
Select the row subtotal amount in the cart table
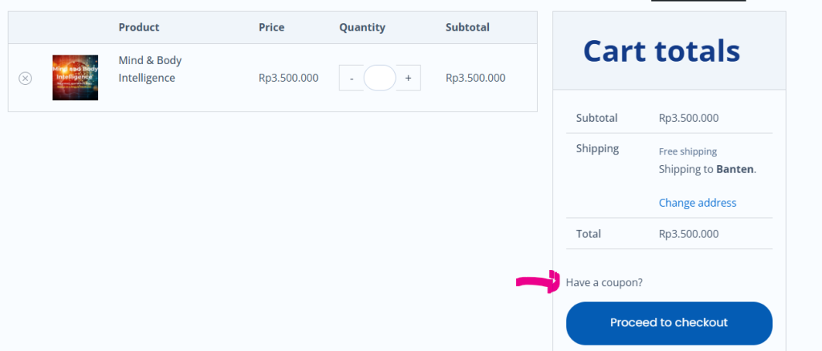tap(475, 78)
